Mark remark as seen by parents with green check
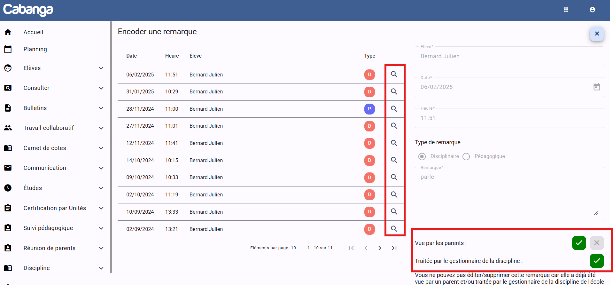The width and height of the screenshot is (613, 285). tap(579, 243)
